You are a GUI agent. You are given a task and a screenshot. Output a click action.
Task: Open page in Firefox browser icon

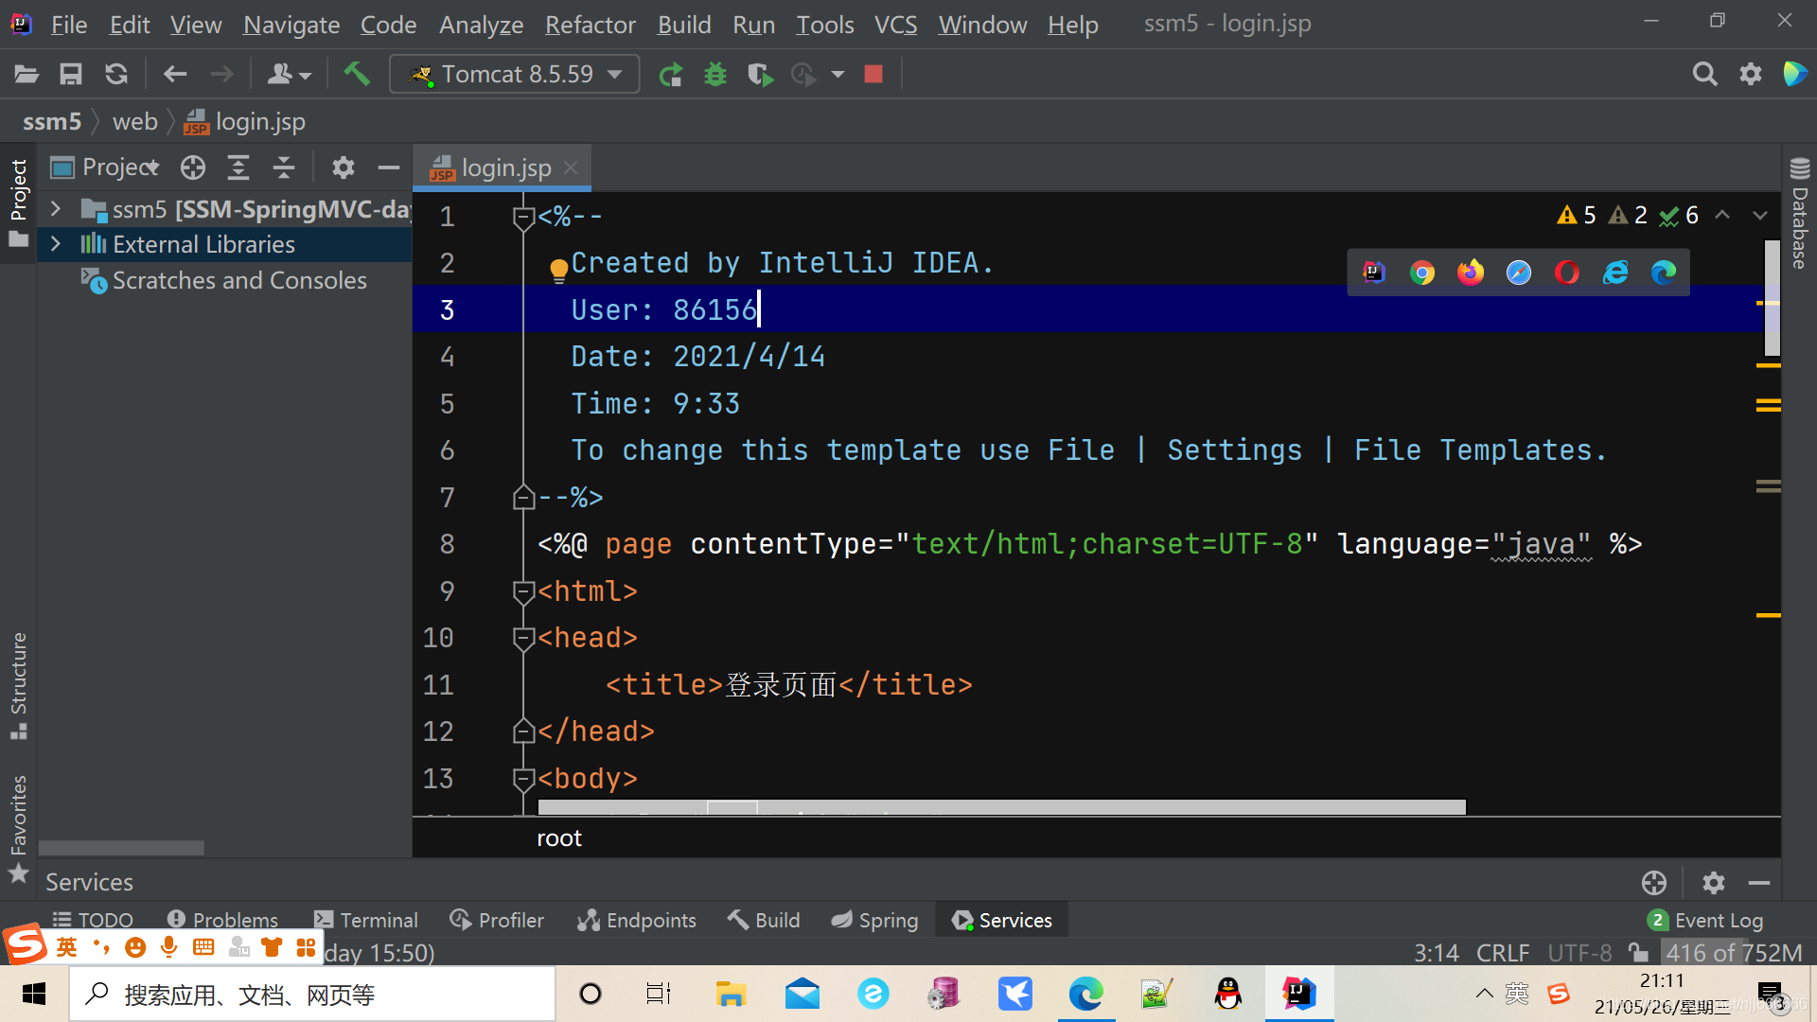(1471, 273)
